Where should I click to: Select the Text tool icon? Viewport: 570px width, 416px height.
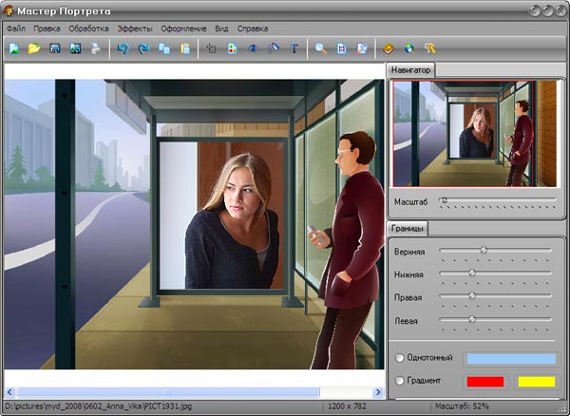click(x=294, y=47)
